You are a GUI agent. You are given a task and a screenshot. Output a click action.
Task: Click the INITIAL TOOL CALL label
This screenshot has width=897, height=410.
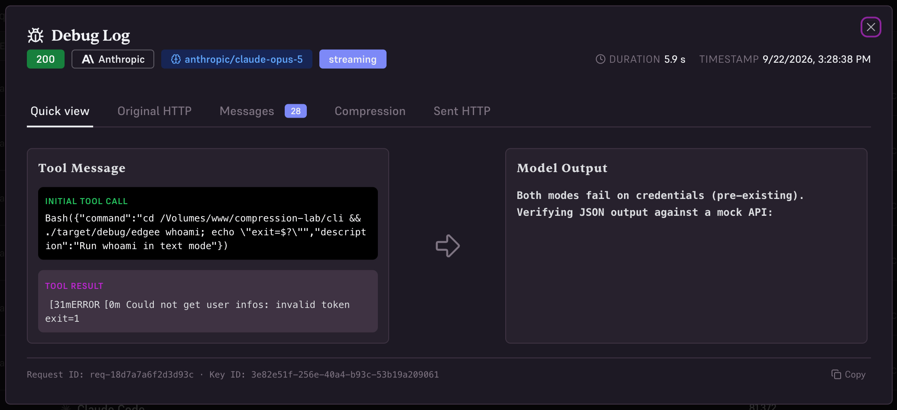point(86,201)
